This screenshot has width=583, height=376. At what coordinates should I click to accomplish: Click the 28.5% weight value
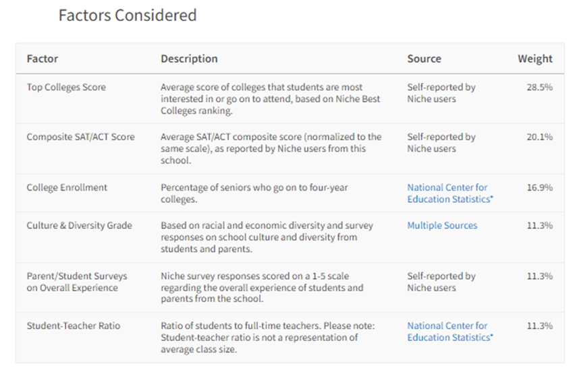click(x=540, y=87)
